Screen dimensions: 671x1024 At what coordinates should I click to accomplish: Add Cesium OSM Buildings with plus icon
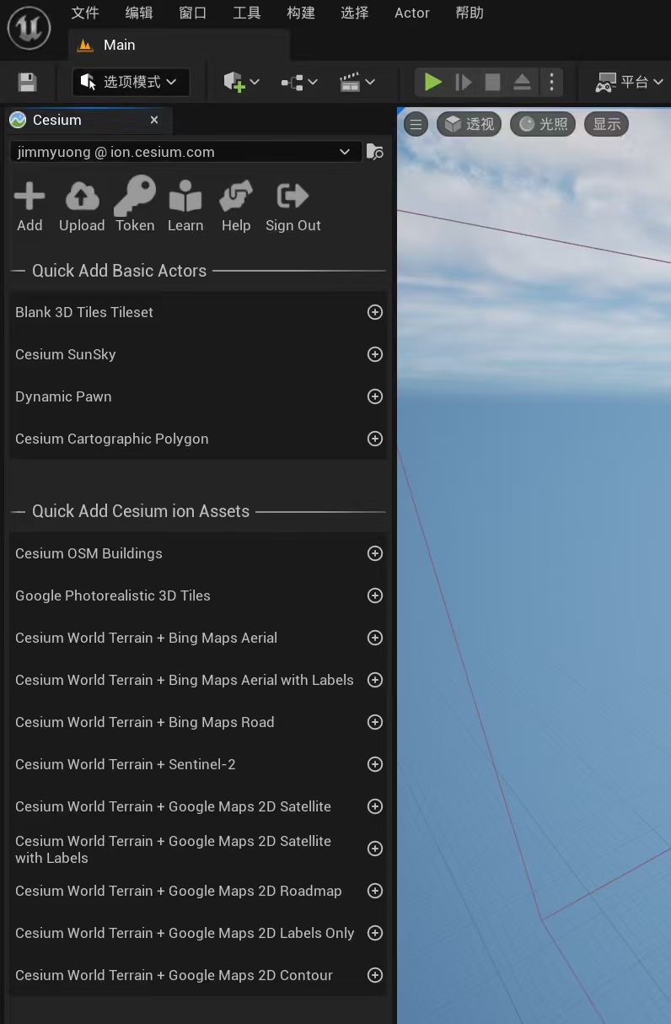click(x=375, y=553)
